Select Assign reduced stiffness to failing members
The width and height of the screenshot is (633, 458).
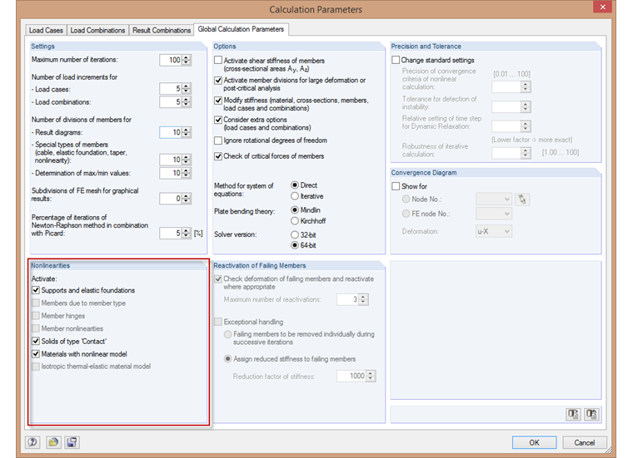click(228, 359)
